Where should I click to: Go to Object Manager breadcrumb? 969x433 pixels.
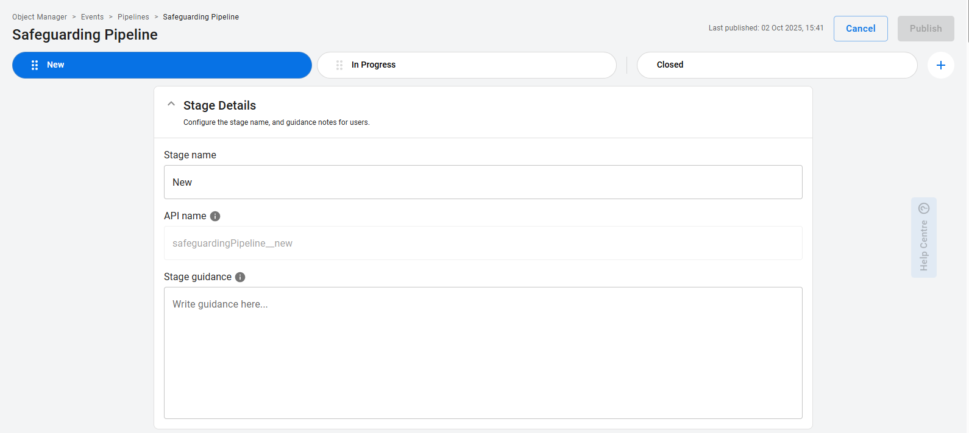[x=40, y=17]
